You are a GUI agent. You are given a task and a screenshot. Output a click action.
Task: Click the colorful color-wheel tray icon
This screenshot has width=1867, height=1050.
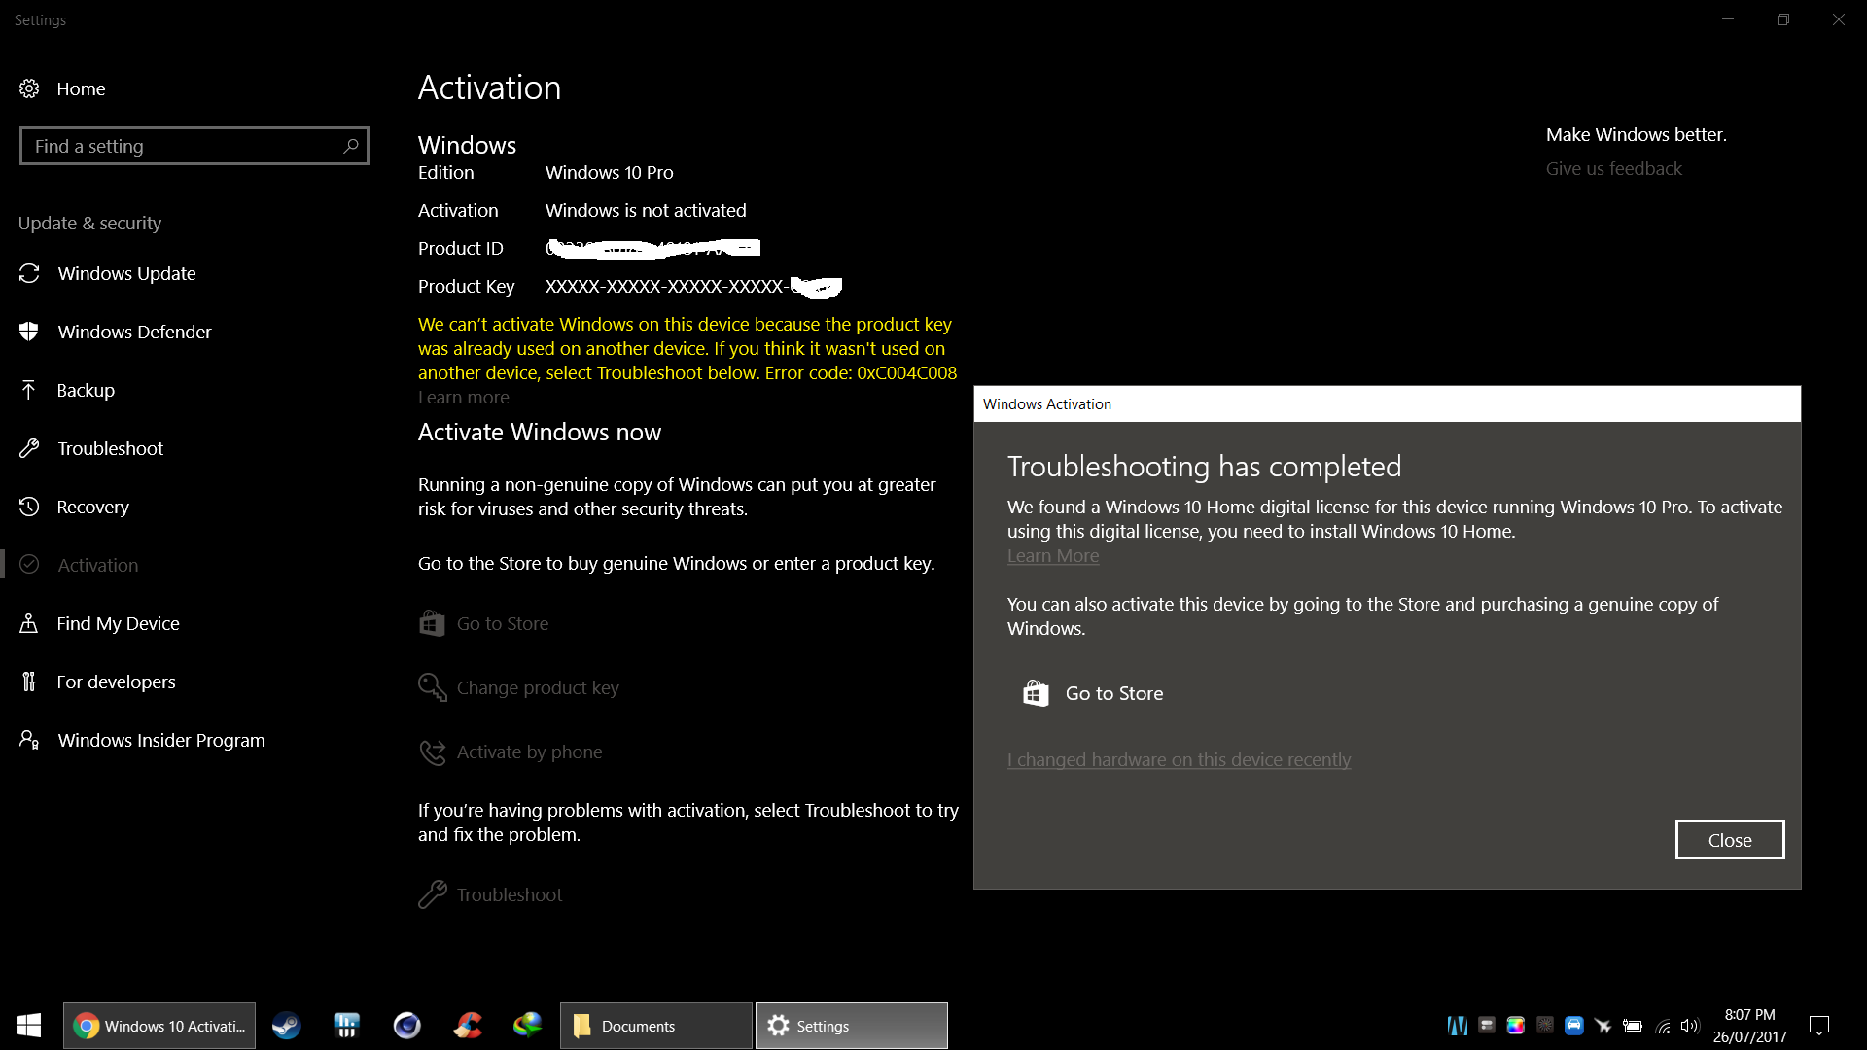tap(1515, 1026)
